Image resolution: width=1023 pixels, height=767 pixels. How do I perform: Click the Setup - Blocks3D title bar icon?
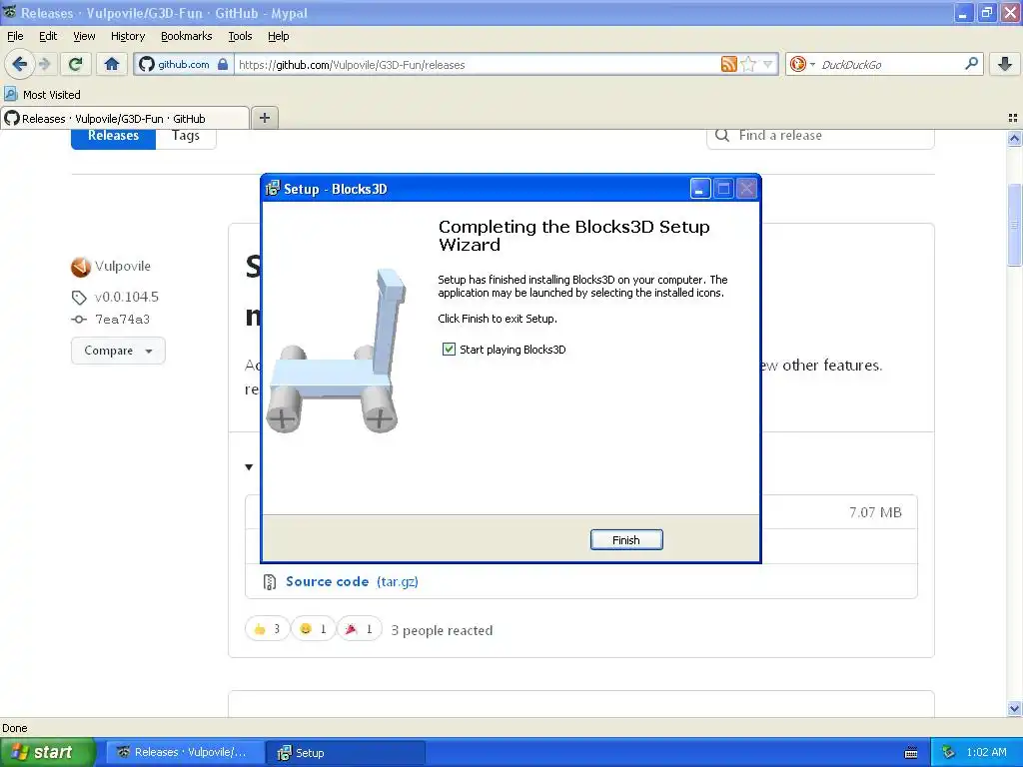pos(272,189)
